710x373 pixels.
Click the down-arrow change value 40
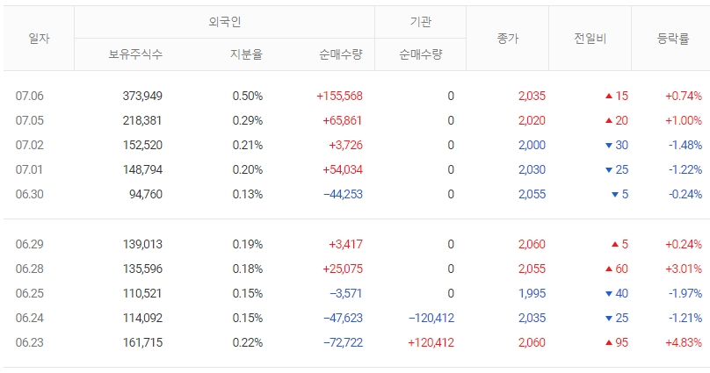617,293
